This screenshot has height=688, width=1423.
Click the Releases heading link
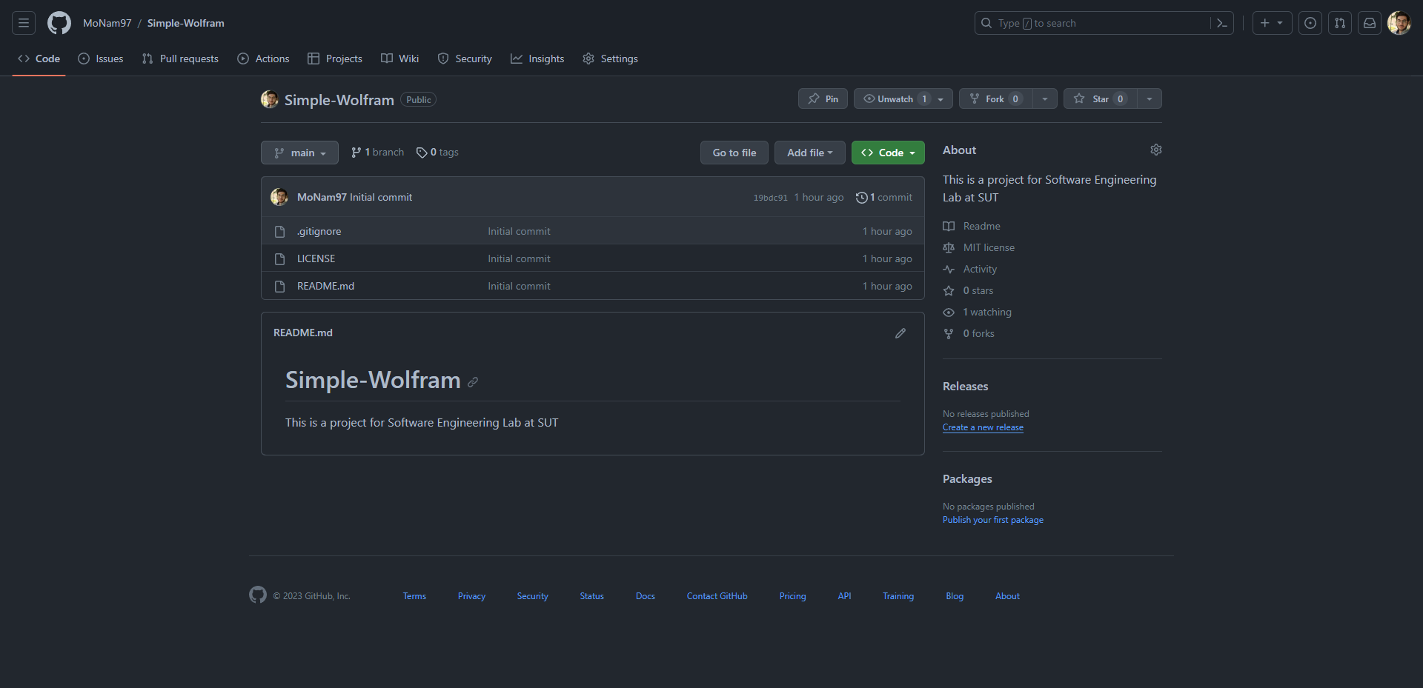(965, 387)
